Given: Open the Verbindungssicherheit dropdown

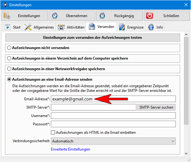Looking at the screenshot, I should (113, 141).
